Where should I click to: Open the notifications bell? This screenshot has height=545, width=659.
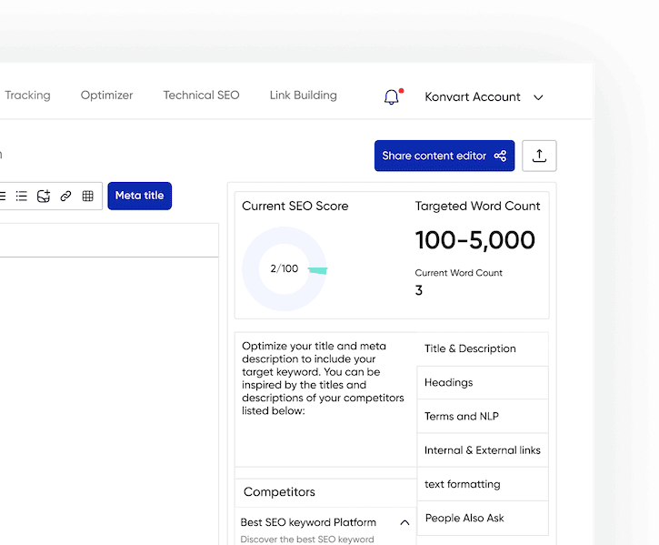(x=391, y=97)
